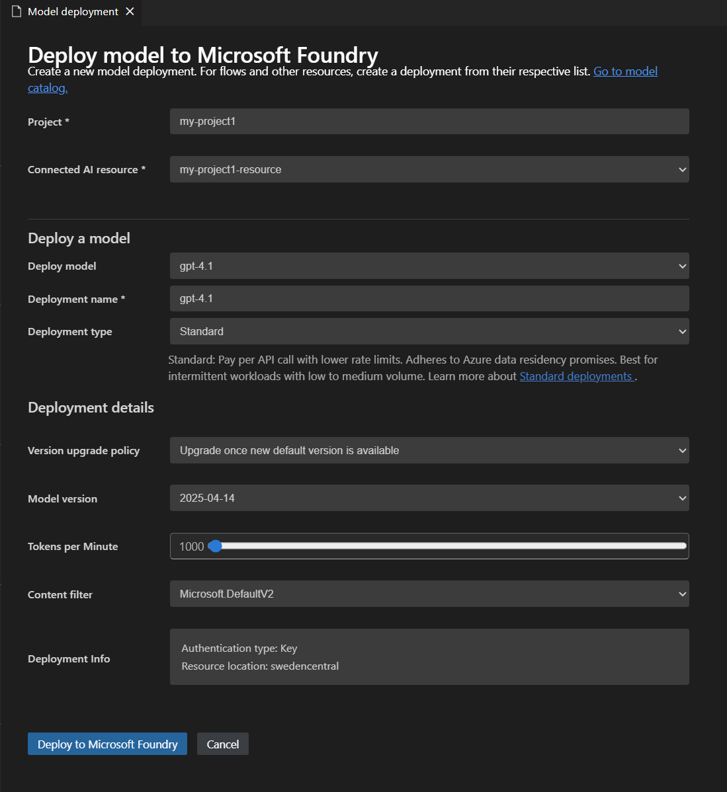
Task: Close the Model deployment tab
Action: pyautogui.click(x=130, y=11)
